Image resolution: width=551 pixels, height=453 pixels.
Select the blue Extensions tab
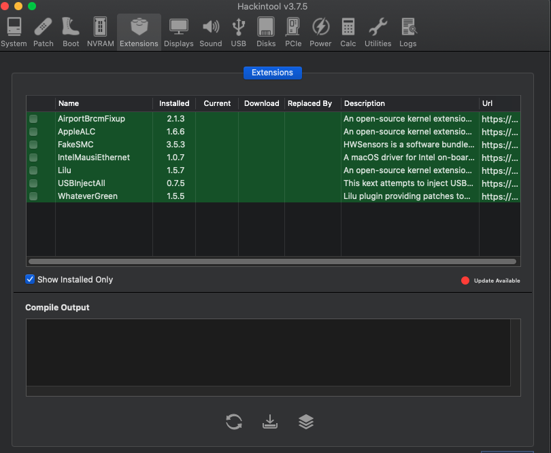pyautogui.click(x=272, y=73)
